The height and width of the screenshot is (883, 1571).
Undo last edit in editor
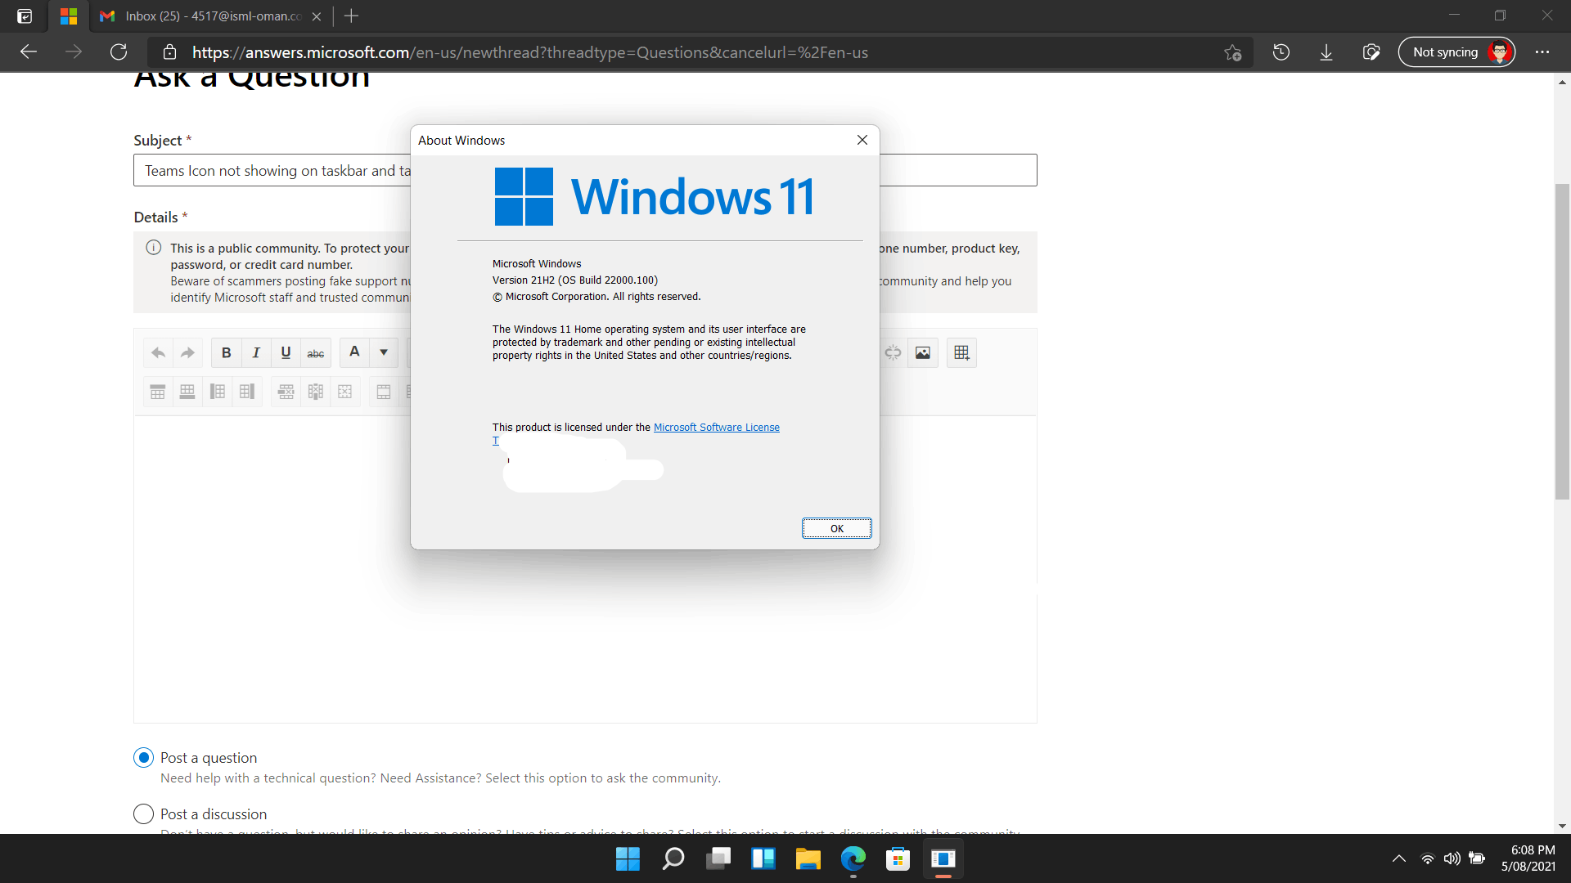click(158, 352)
